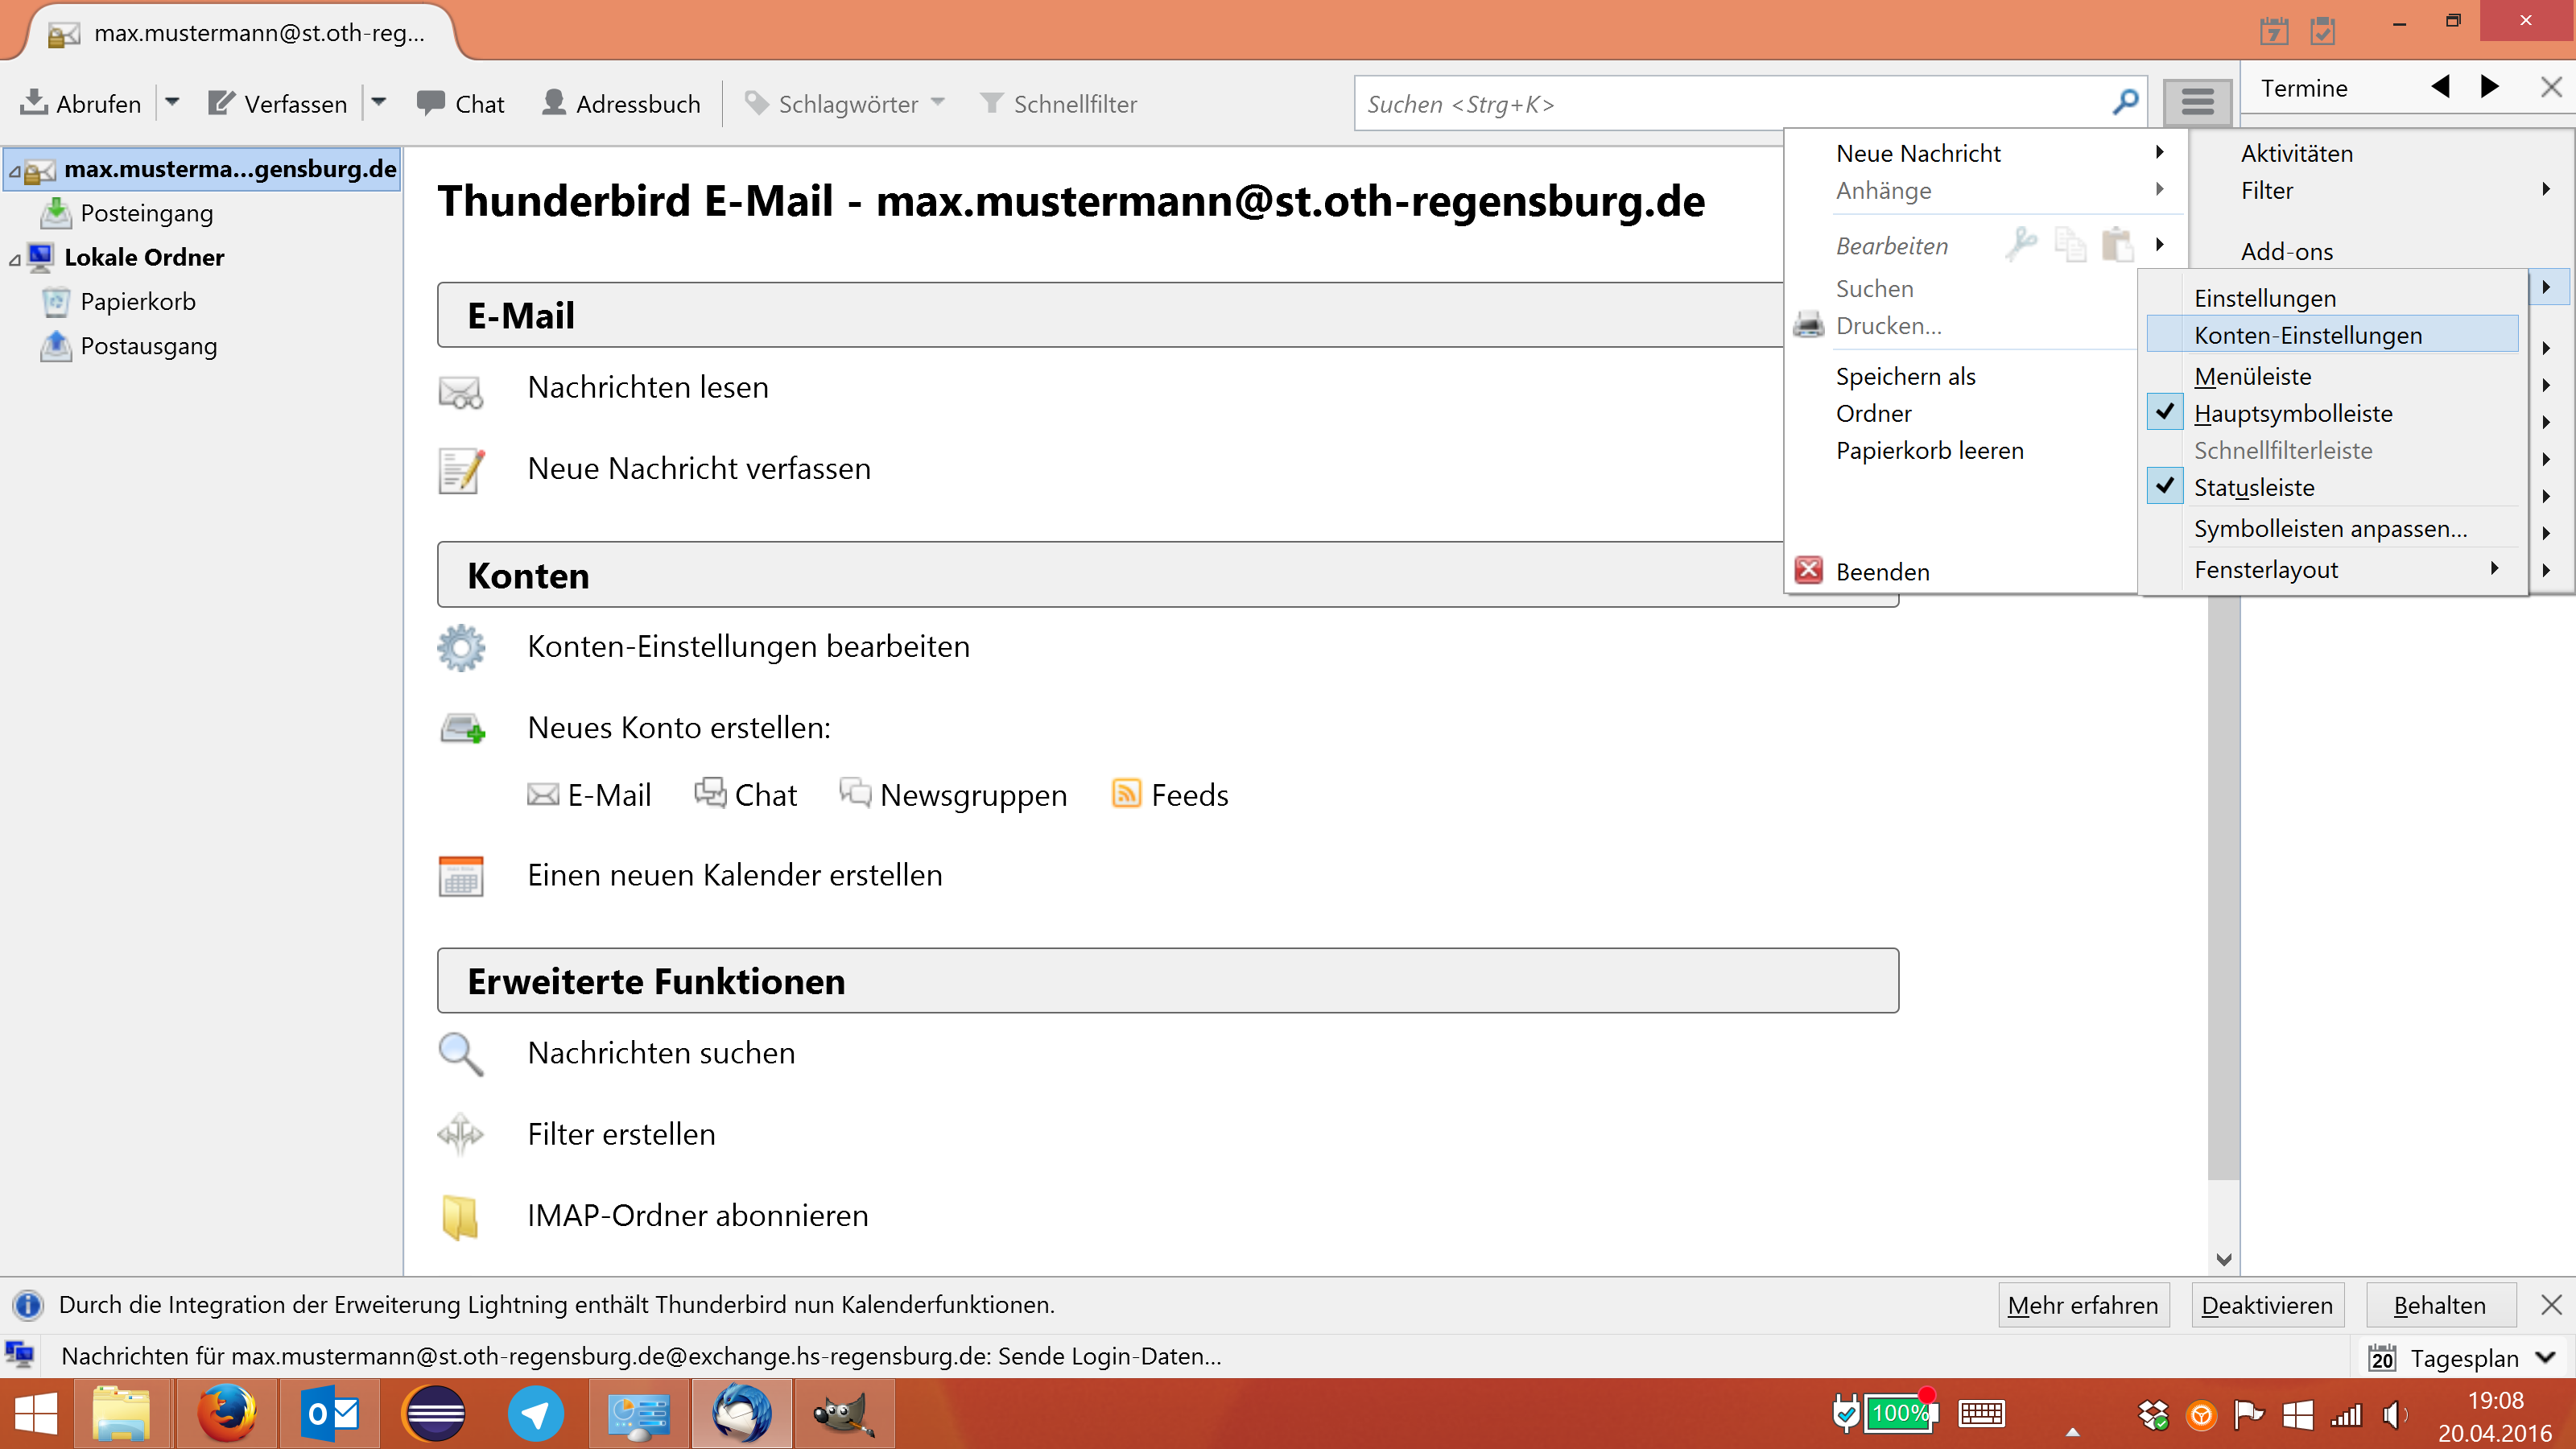The height and width of the screenshot is (1449, 2576).
Task: Select Konten-Einstellungen in the submenu
Action: click(x=2307, y=335)
